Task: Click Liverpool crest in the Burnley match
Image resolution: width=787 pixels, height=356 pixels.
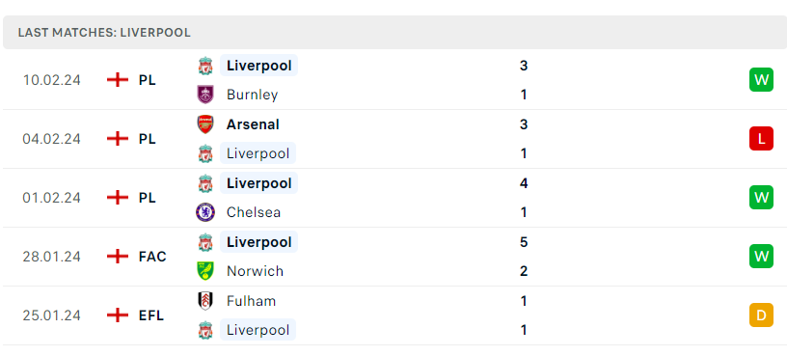Action: click(x=205, y=66)
